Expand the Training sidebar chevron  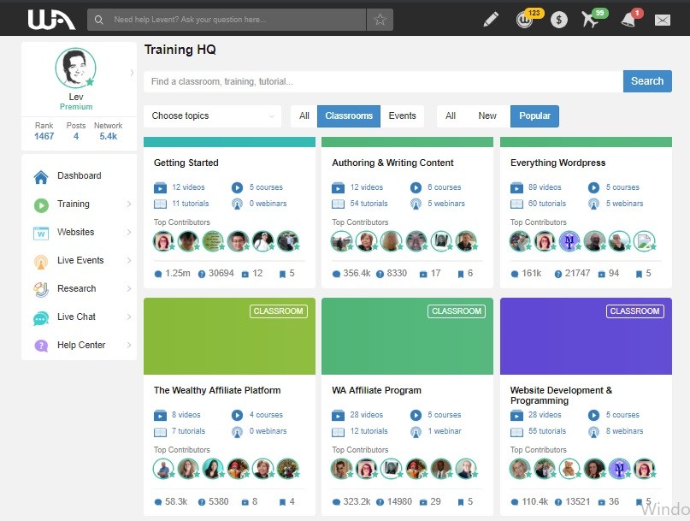pyautogui.click(x=129, y=204)
